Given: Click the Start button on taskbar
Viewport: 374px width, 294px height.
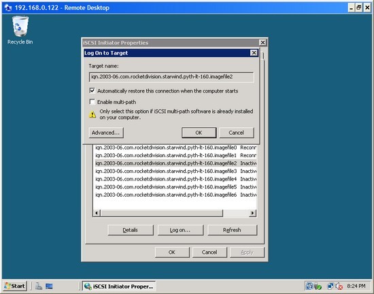Looking at the screenshot, I should [x=15, y=286].
